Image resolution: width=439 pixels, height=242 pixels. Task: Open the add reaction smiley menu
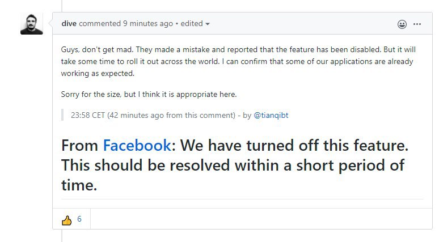pyautogui.click(x=402, y=24)
